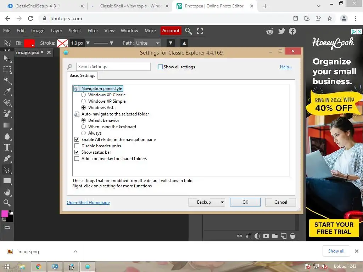The width and height of the screenshot is (363, 272).
Task: Select Windows XP Classic radio button
Action: (x=84, y=95)
